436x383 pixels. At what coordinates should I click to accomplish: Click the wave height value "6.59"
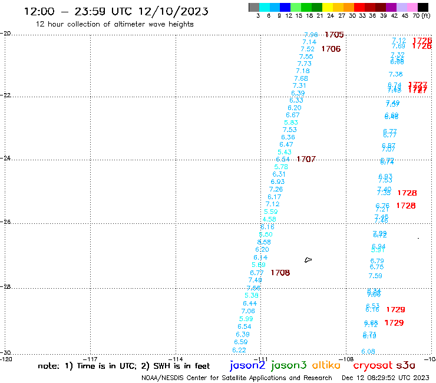pyautogui.click(x=241, y=342)
